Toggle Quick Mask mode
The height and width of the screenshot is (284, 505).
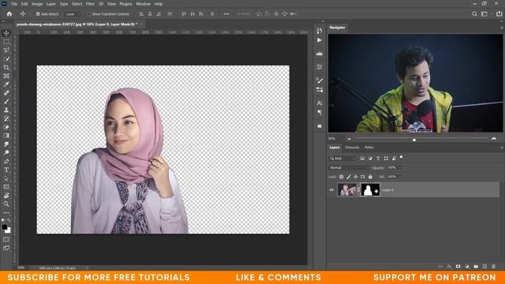click(x=6, y=240)
